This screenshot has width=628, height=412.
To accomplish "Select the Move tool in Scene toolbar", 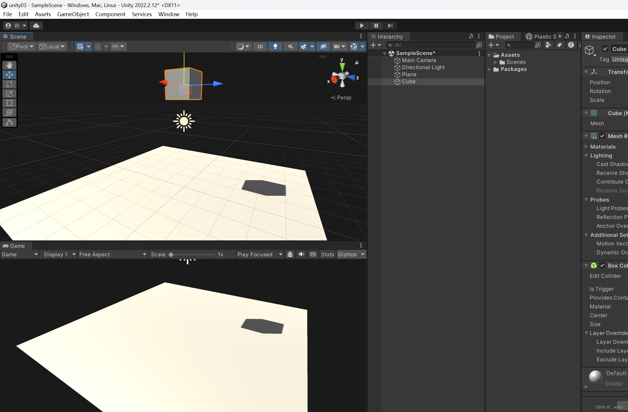I will click(x=9, y=75).
